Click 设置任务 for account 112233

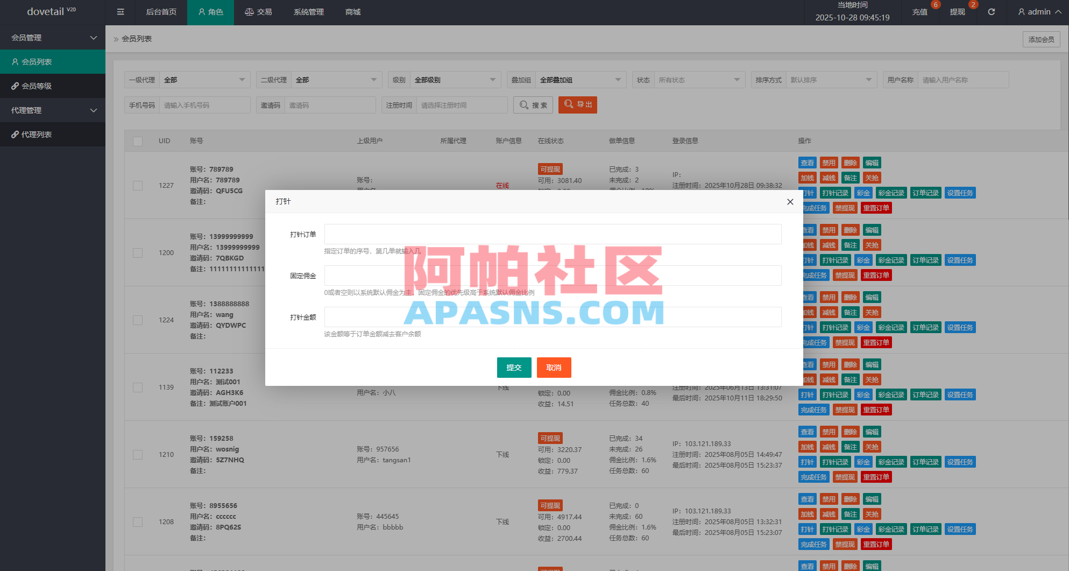(960, 395)
